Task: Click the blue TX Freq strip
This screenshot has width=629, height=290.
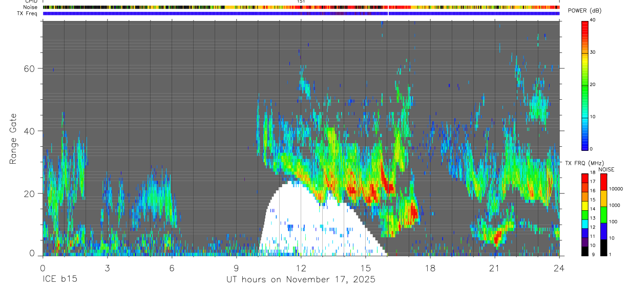Action: [301, 13]
